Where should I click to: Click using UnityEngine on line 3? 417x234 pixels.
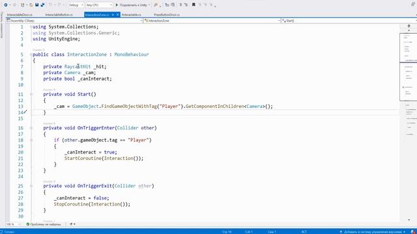(56, 39)
